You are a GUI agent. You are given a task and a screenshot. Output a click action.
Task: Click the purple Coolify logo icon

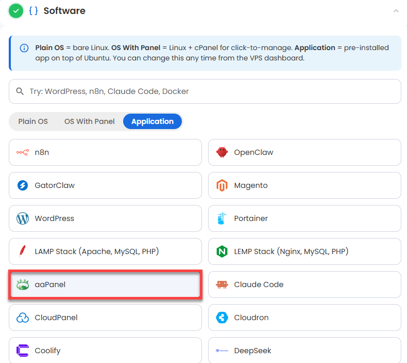coord(23,351)
